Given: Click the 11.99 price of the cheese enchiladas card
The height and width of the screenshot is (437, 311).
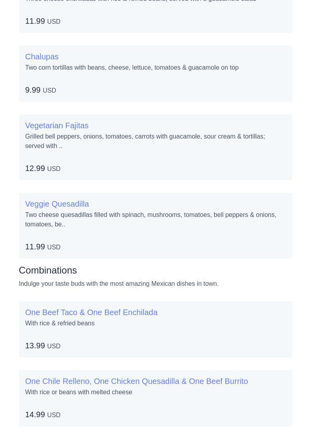Looking at the screenshot, I should [x=35, y=21].
